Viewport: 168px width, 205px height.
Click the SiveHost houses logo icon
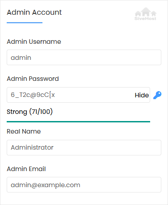coord(146,12)
